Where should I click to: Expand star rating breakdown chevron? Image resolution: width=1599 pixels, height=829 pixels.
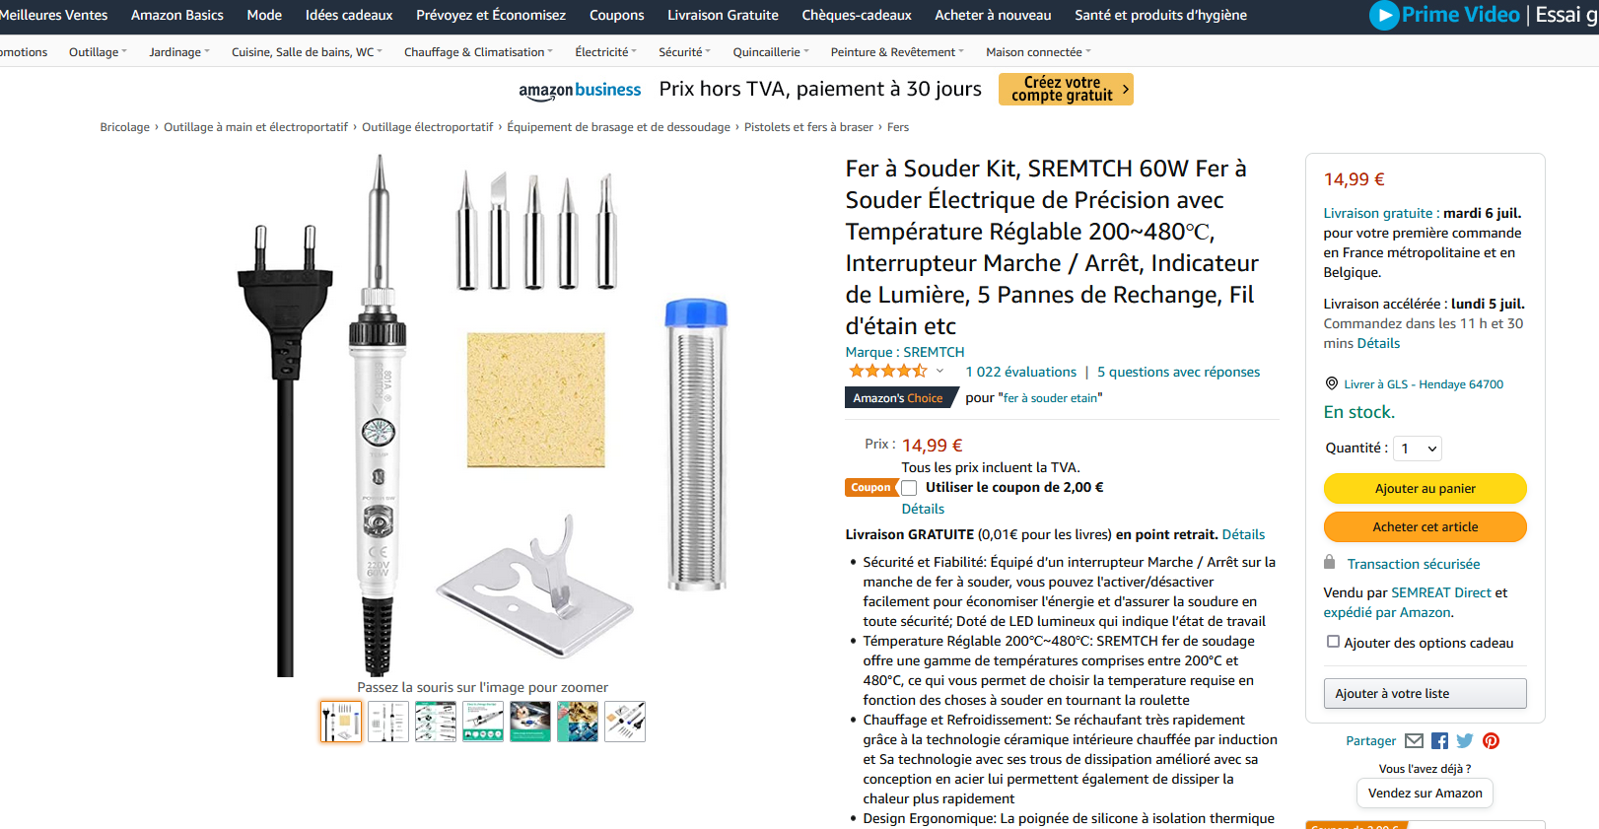point(939,372)
